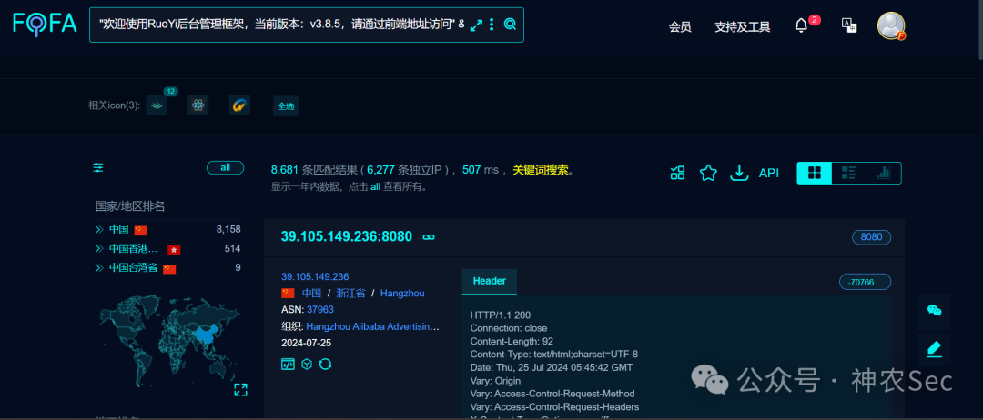
Task: Click the 8080 port tag
Action: tap(871, 237)
